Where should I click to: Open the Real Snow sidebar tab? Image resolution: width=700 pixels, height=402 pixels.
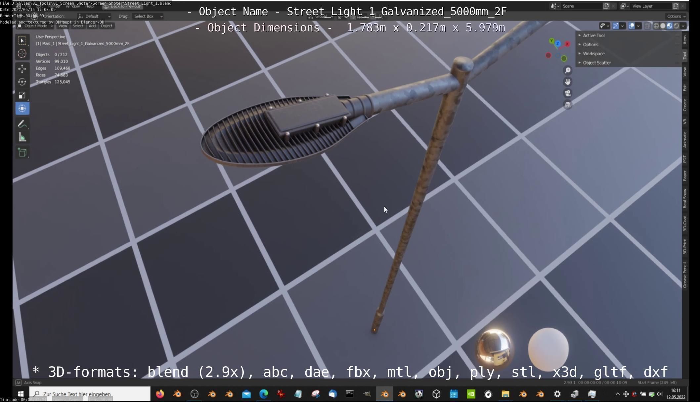(x=685, y=198)
